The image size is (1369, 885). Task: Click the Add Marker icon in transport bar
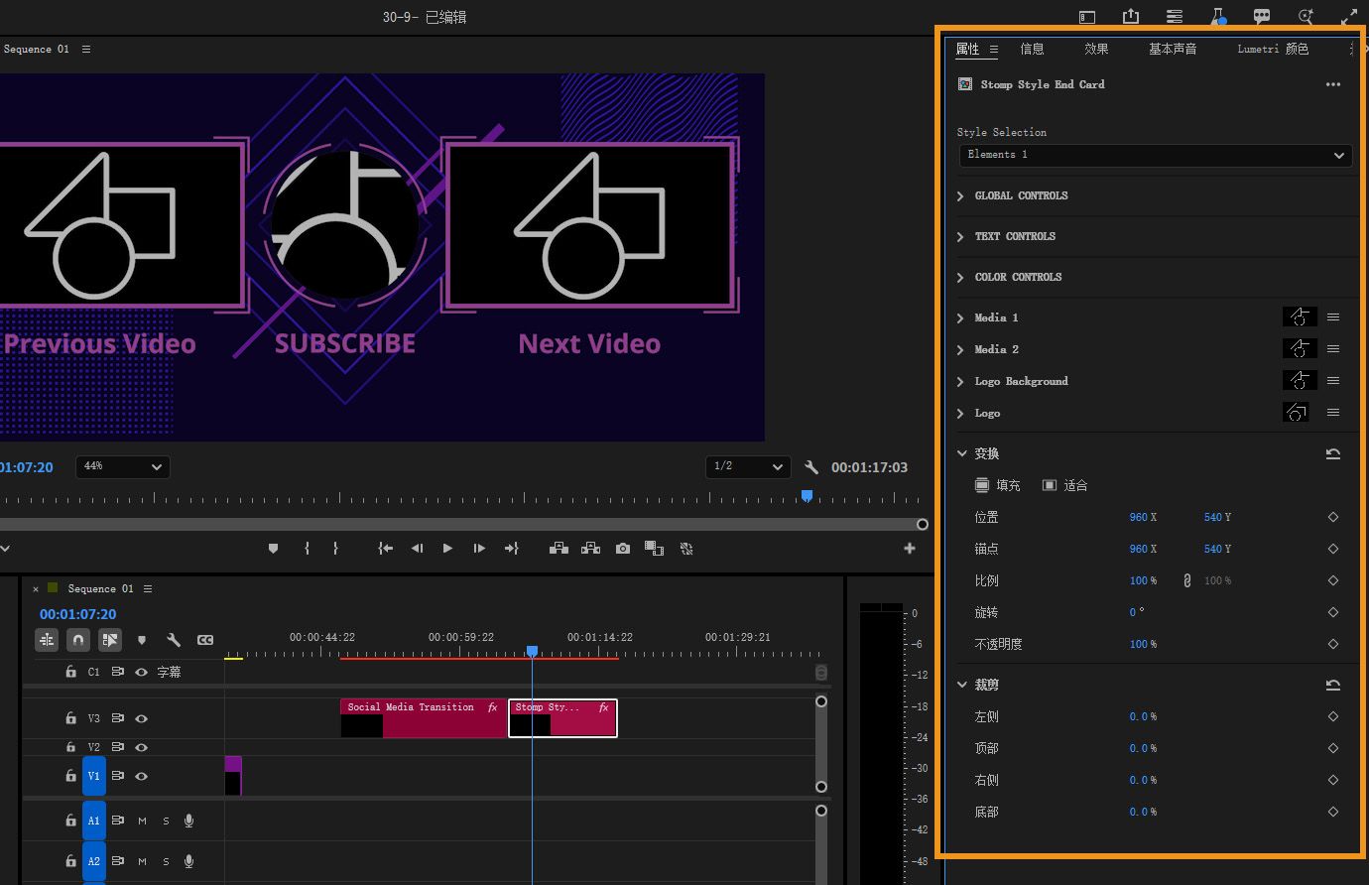tap(274, 549)
